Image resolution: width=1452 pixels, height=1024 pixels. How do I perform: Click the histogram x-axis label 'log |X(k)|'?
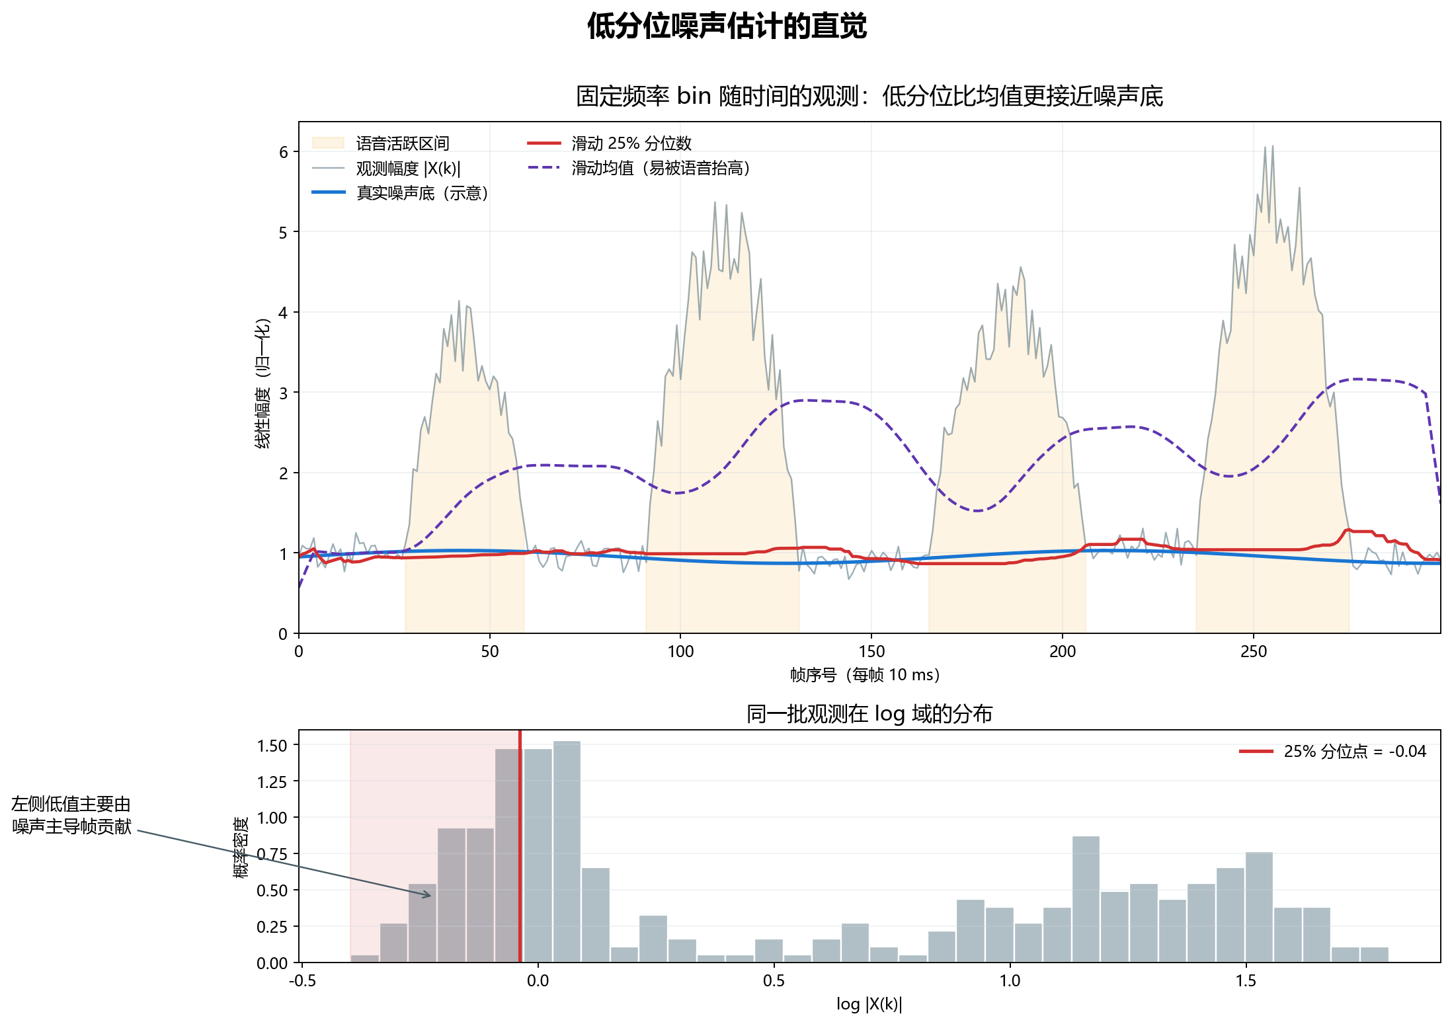click(x=869, y=1004)
